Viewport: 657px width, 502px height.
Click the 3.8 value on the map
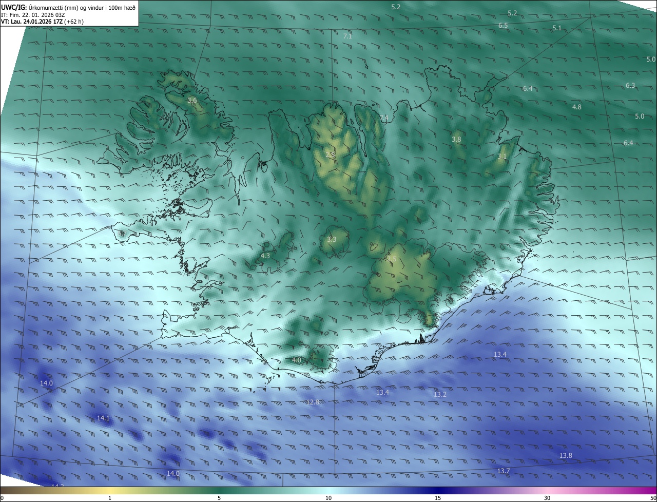pyautogui.click(x=456, y=140)
